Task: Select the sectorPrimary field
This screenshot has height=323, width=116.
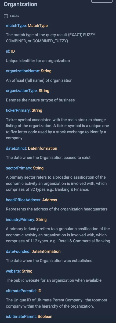Action: [x=19, y=168]
